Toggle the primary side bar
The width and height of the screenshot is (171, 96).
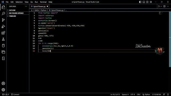(x=140, y=2)
